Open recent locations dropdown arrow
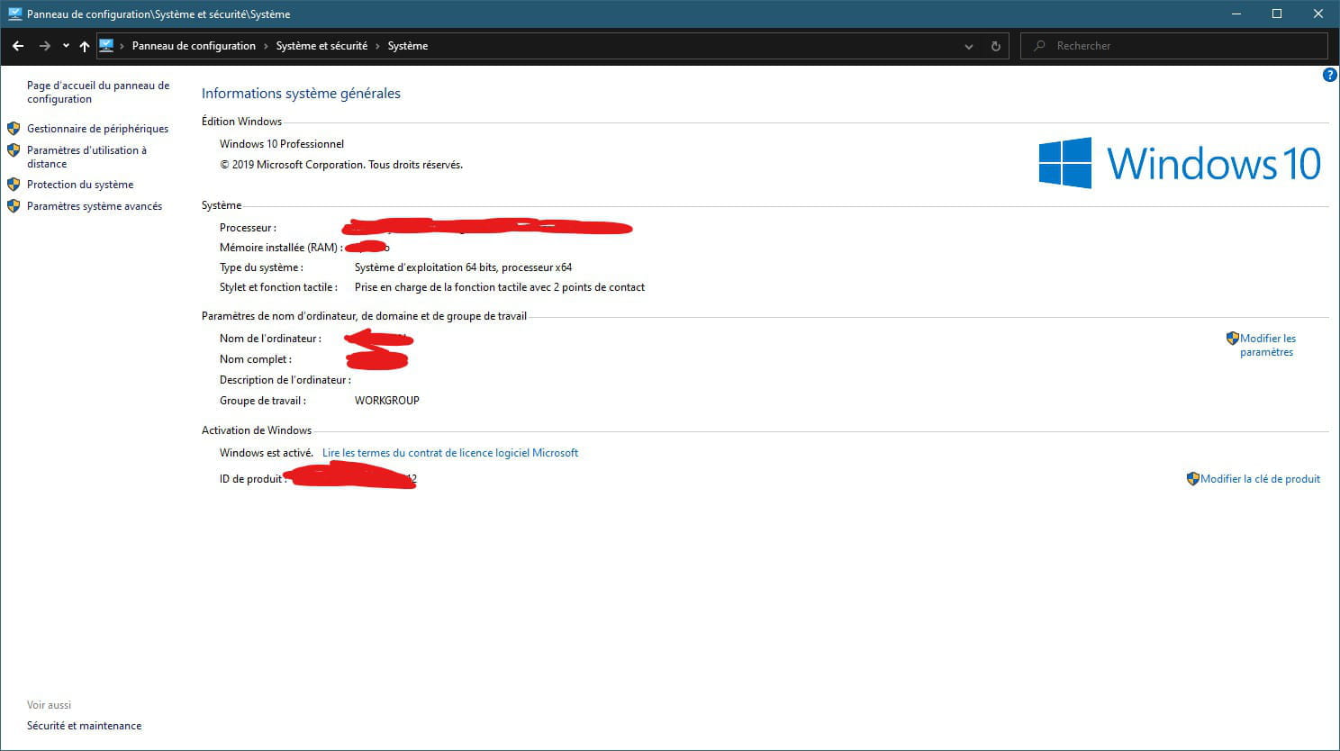Screen dimensions: 1340x751 tap(66, 46)
